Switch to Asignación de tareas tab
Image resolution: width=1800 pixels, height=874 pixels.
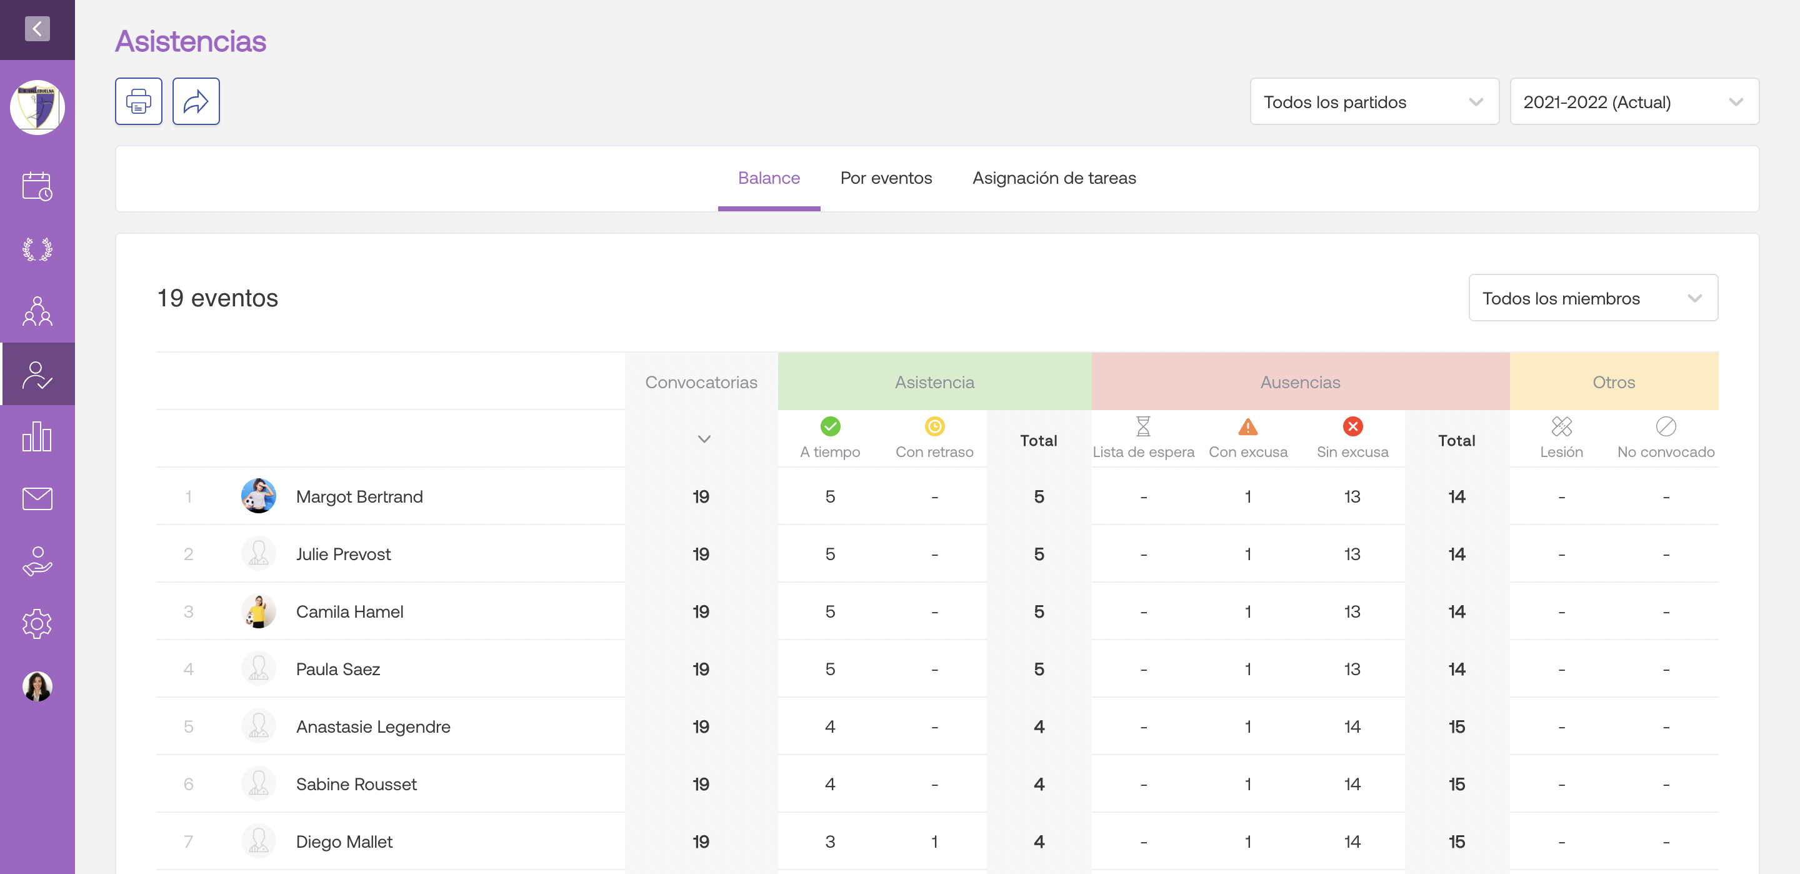coord(1054,178)
